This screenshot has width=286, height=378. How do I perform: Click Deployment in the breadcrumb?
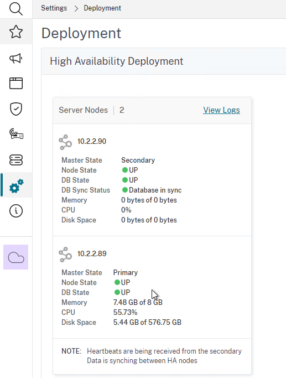tap(102, 8)
